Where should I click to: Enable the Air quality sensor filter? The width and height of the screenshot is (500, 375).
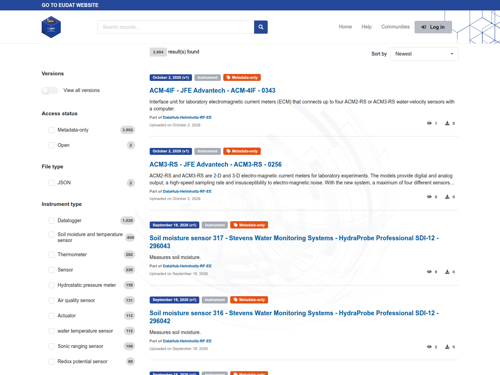(x=51, y=300)
